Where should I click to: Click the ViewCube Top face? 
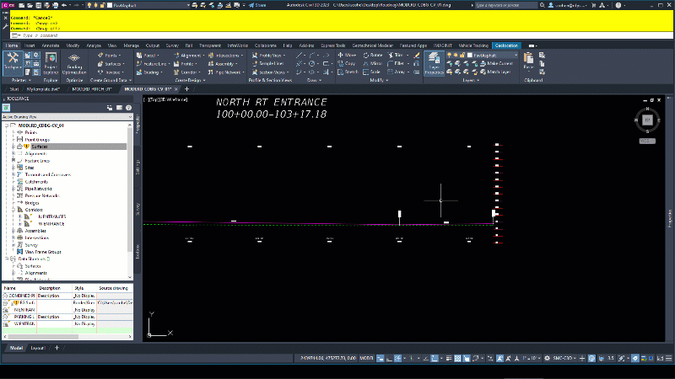tap(647, 121)
